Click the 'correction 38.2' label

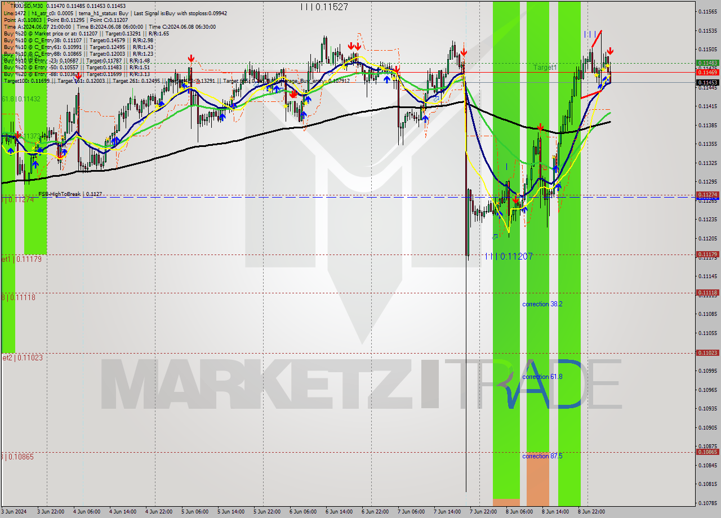(542, 304)
